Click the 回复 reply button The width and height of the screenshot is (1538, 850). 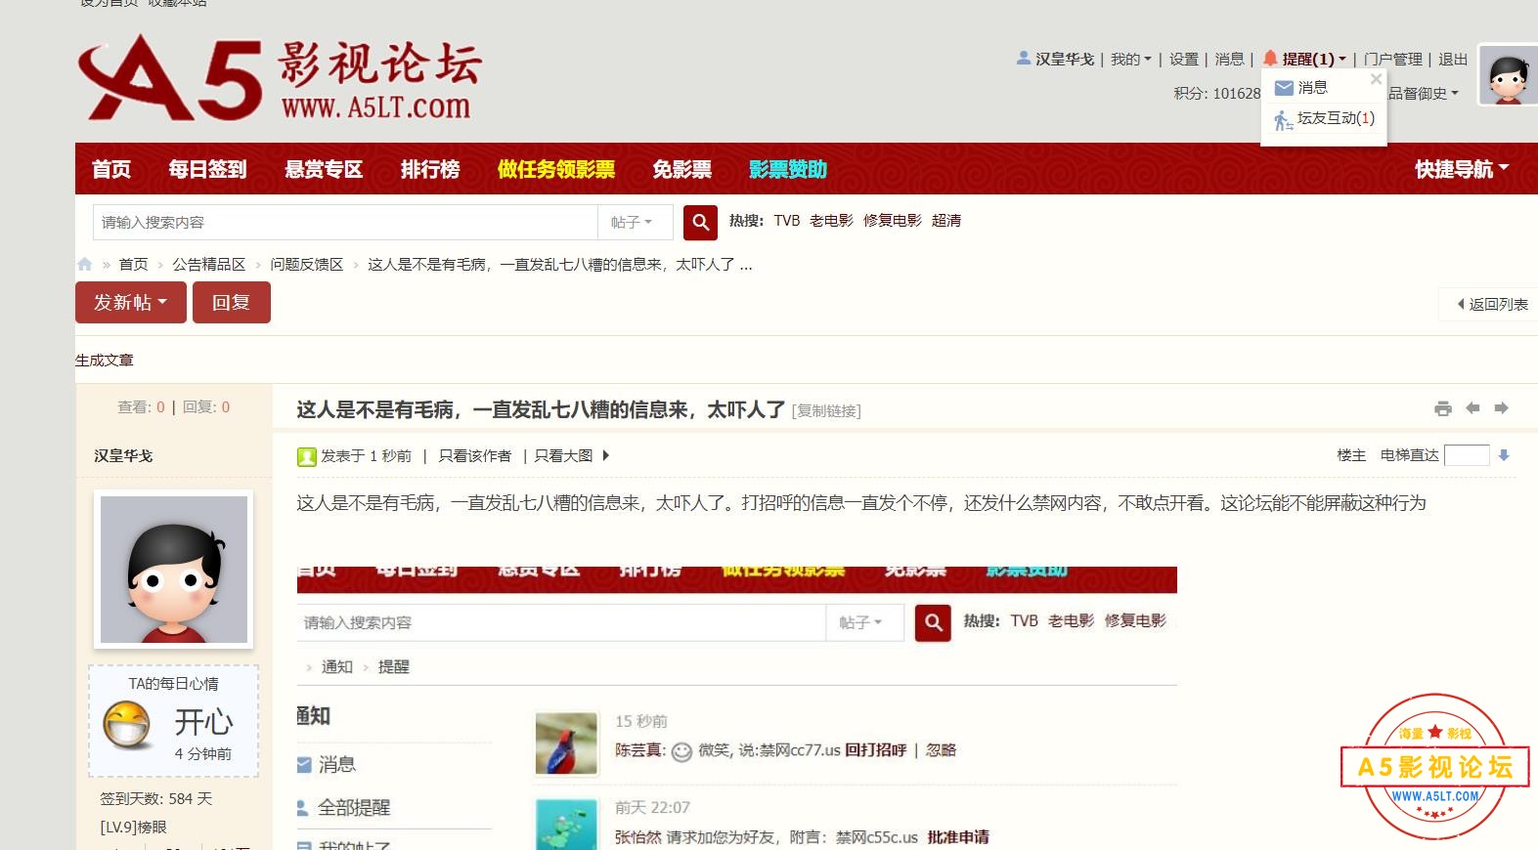click(x=232, y=302)
